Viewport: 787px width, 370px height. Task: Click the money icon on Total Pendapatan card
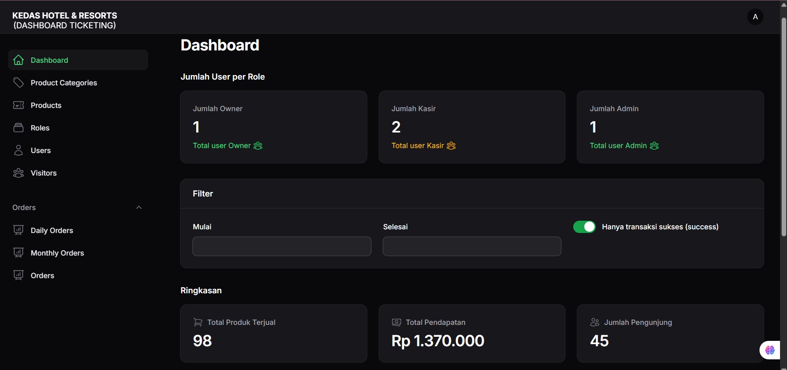[396, 322]
